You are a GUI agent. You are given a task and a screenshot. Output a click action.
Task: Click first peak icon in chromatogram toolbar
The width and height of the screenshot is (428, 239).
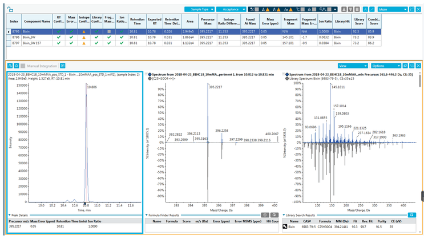pyautogui.click(x=10, y=66)
